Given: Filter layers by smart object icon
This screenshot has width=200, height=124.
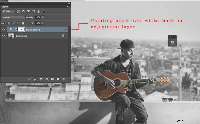Looking at the screenshot, I should 39,11.
